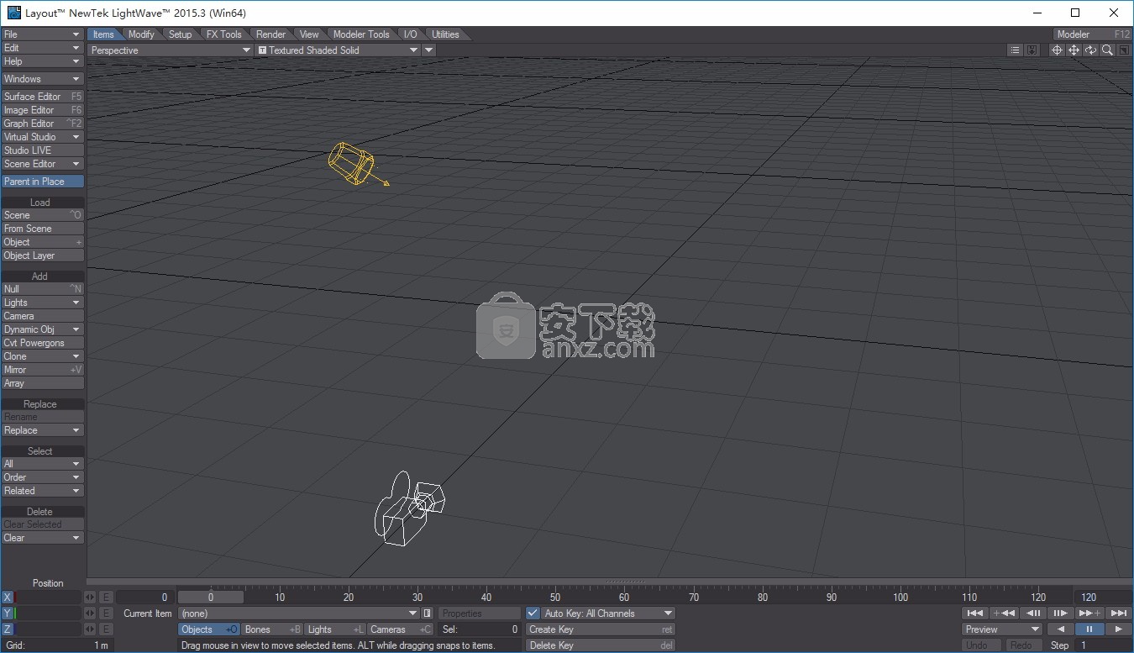
Task: Switch selection mode to Lights
Action: tap(335, 629)
